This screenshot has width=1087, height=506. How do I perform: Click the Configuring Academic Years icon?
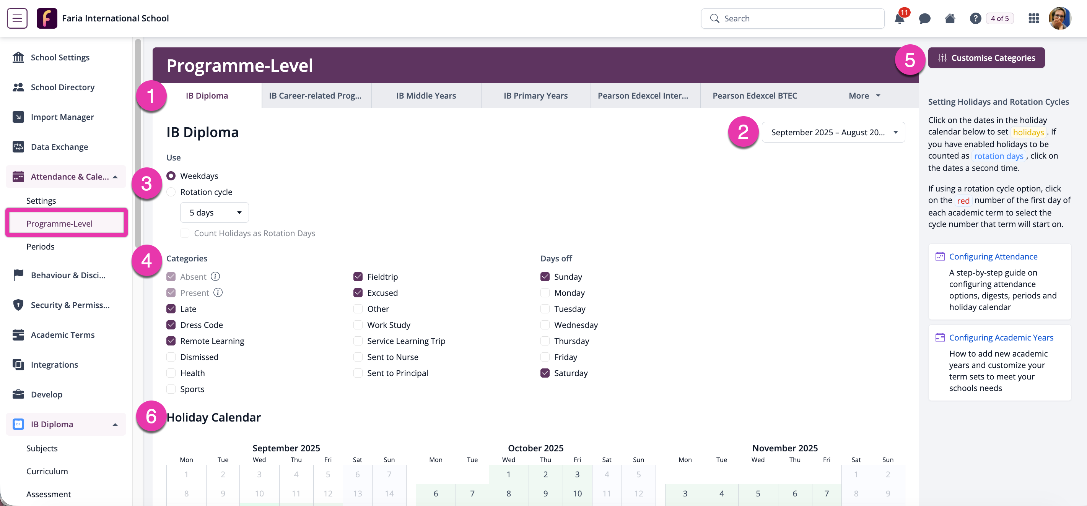(x=940, y=337)
